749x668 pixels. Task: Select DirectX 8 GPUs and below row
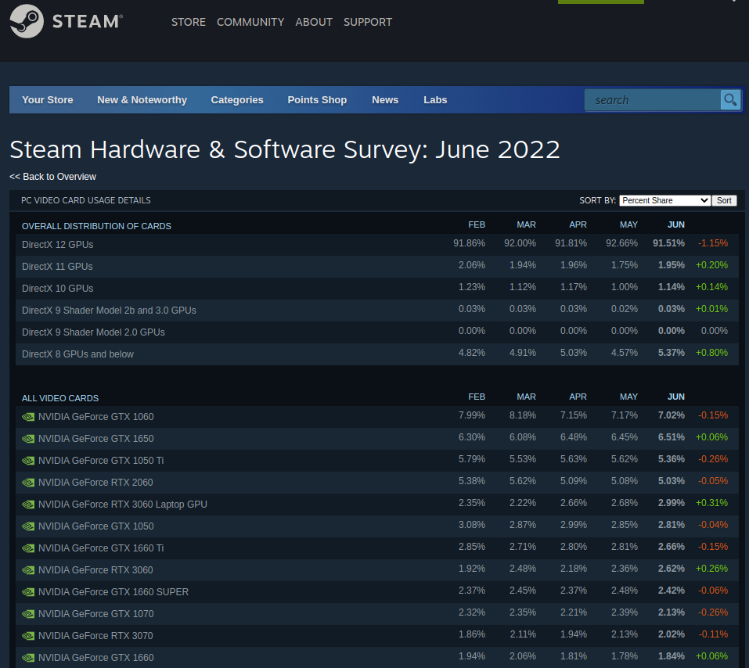(x=377, y=354)
